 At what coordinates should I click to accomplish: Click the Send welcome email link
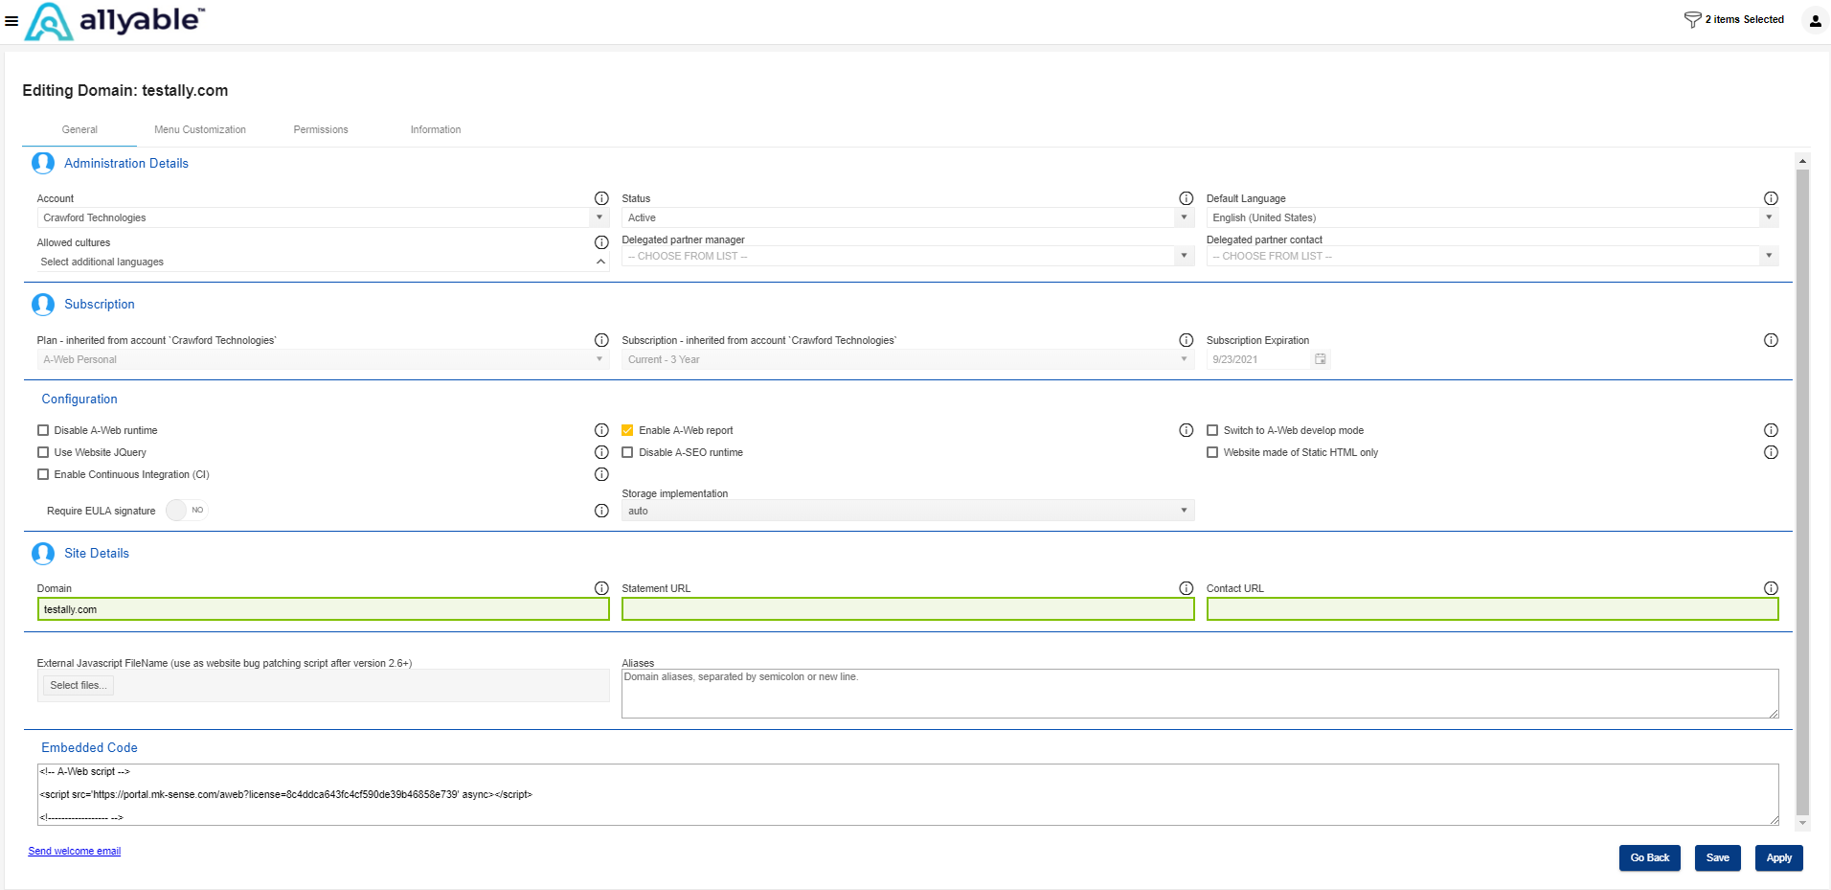[75, 851]
